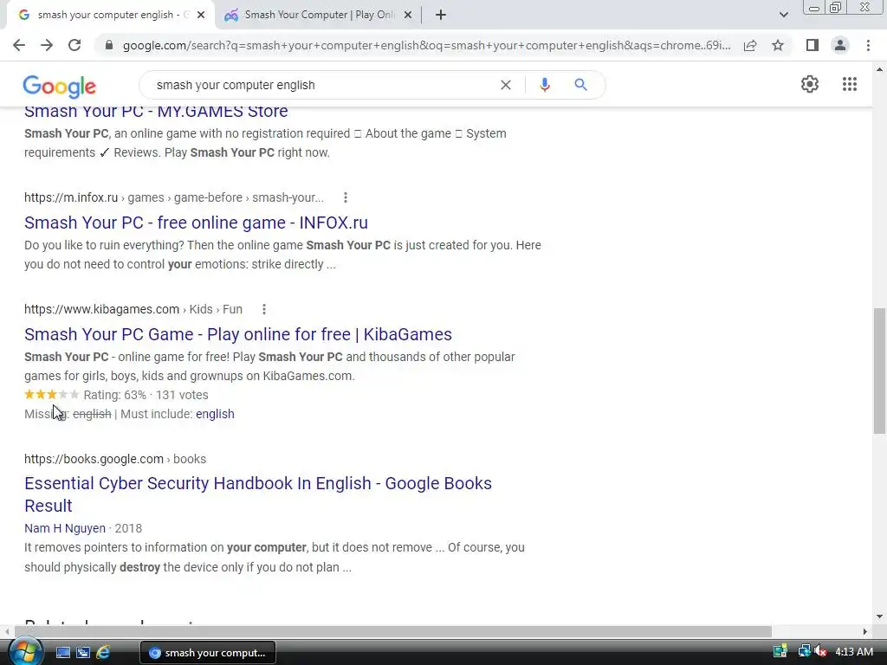Viewport: 887px width, 665px height.
Task: Switch to Smash Your Computer Play Online tab
Action: 318,16
